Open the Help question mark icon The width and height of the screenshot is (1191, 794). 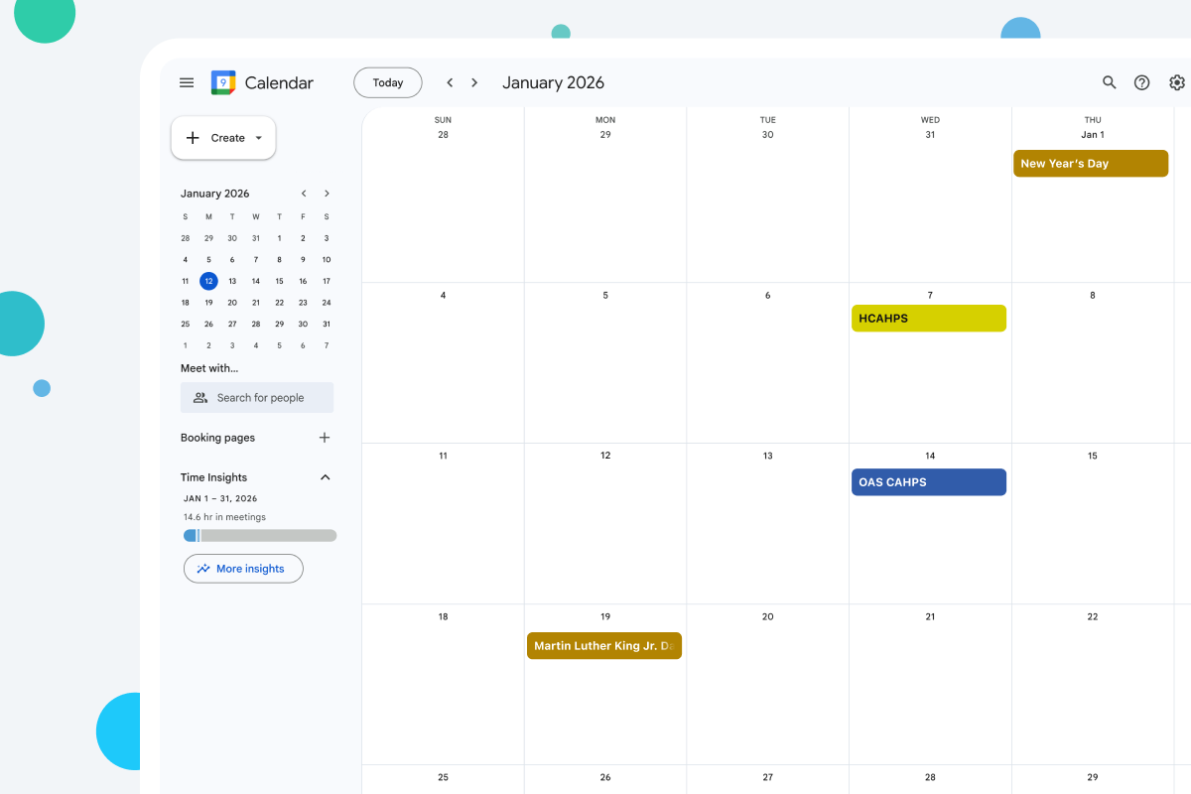click(x=1141, y=82)
